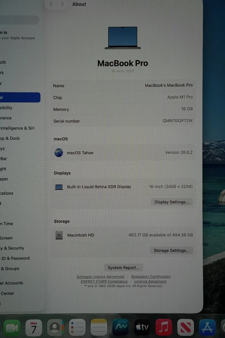Open App Store from the Dock
This screenshot has width=225, height=338.
click(x=208, y=328)
